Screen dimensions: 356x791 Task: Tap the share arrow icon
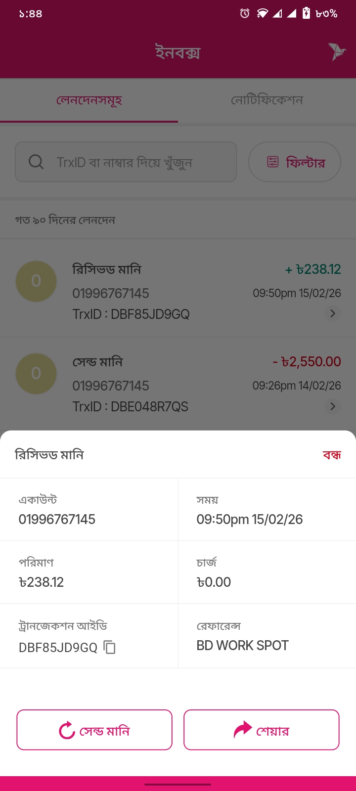click(x=242, y=730)
